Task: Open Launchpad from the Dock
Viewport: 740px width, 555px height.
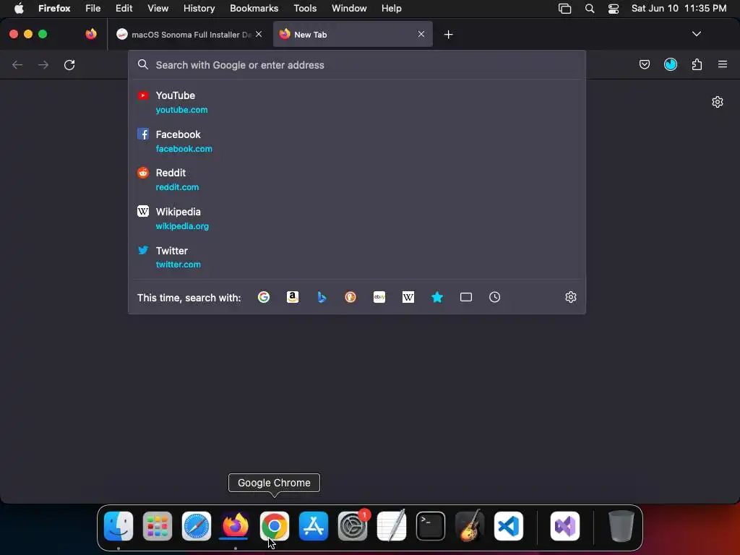Action: coord(157,526)
